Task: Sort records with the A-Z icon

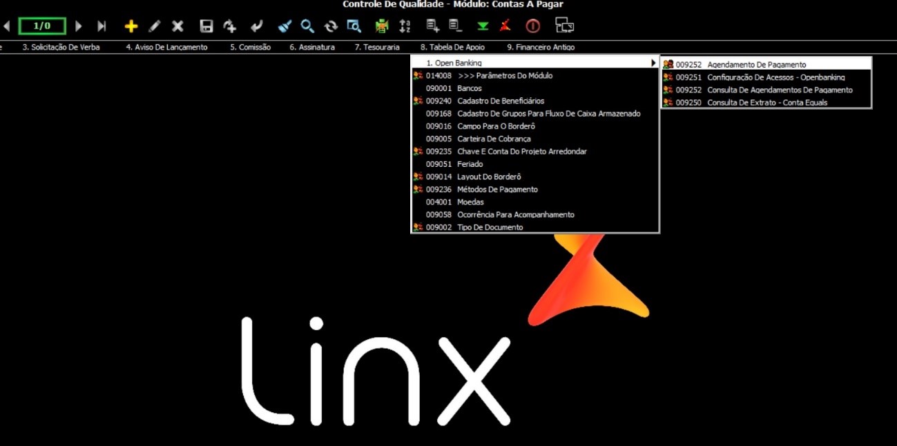Action: [x=405, y=26]
